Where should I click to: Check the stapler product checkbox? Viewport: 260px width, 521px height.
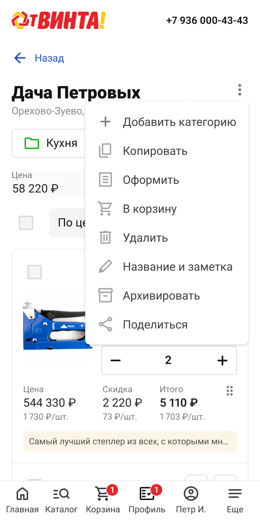click(35, 272)
